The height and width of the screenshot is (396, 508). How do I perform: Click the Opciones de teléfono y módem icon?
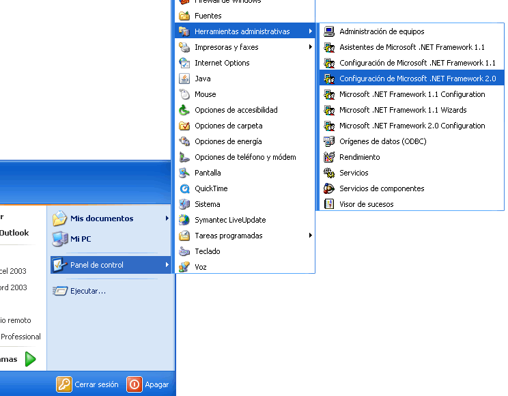(x=184, y=157)
